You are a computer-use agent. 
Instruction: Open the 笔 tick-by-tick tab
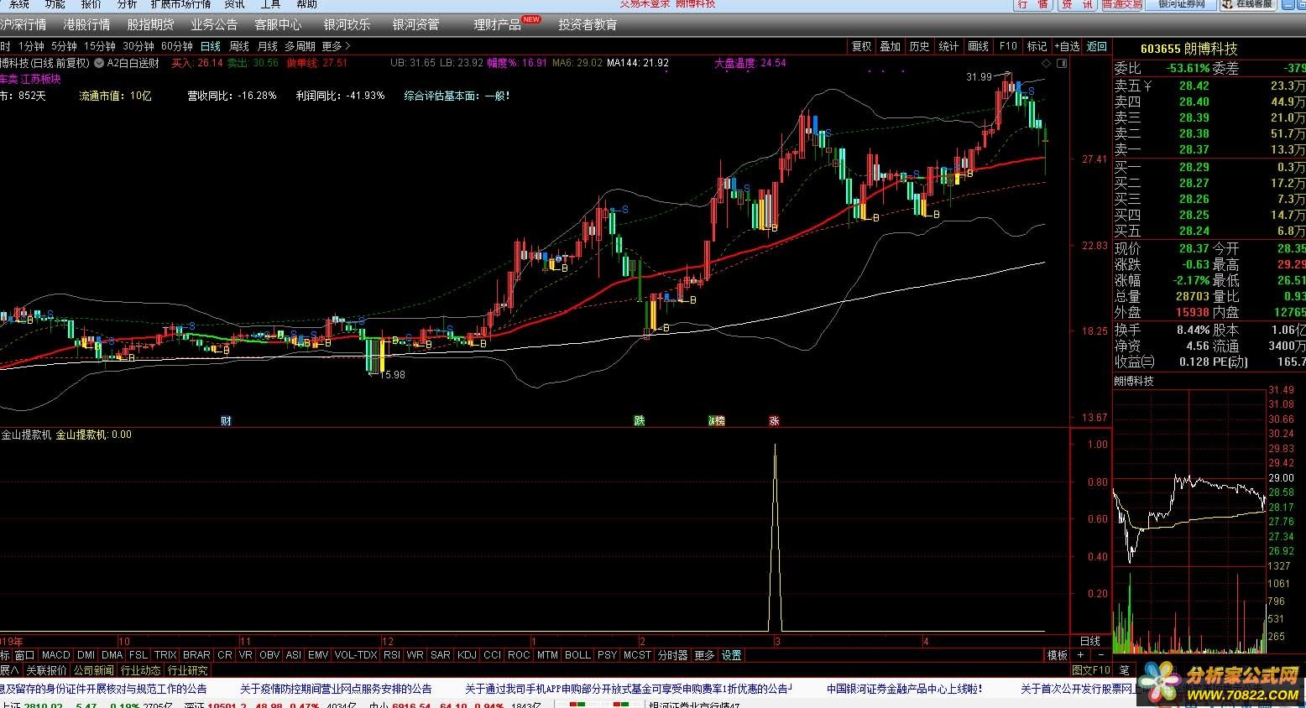click(x=1124, y=670)
